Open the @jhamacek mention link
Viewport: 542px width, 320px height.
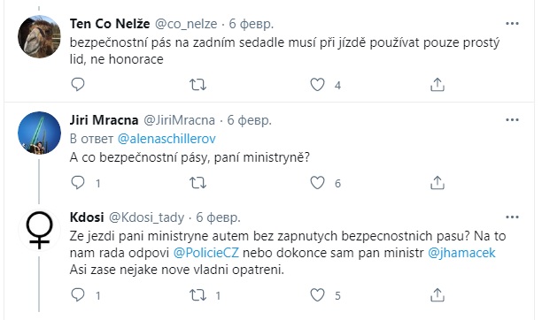tap(461, 253)
